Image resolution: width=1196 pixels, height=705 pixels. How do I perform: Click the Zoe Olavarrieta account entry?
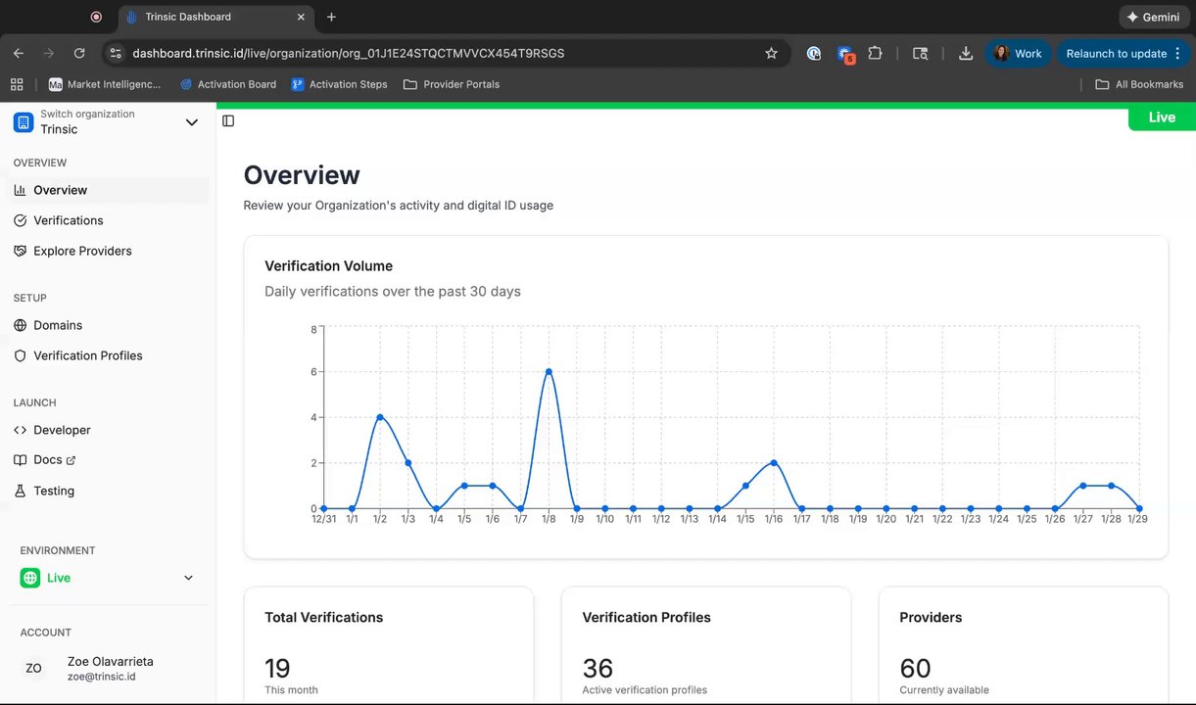(x=108, y=668)
